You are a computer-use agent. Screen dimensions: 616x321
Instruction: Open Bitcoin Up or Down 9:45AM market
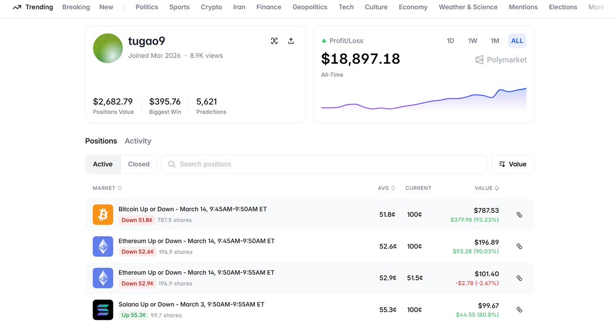pos(193,209)
